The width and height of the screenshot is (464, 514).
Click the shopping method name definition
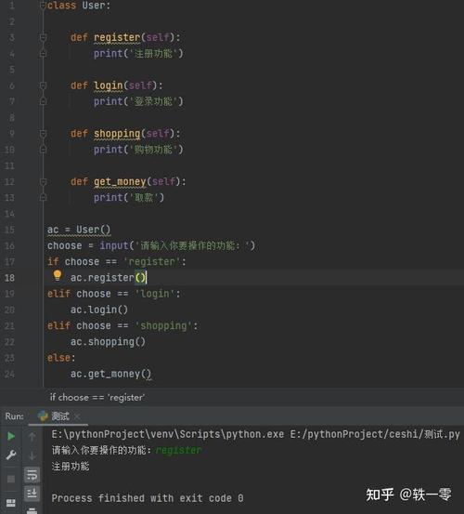click(x=117, y=134)
